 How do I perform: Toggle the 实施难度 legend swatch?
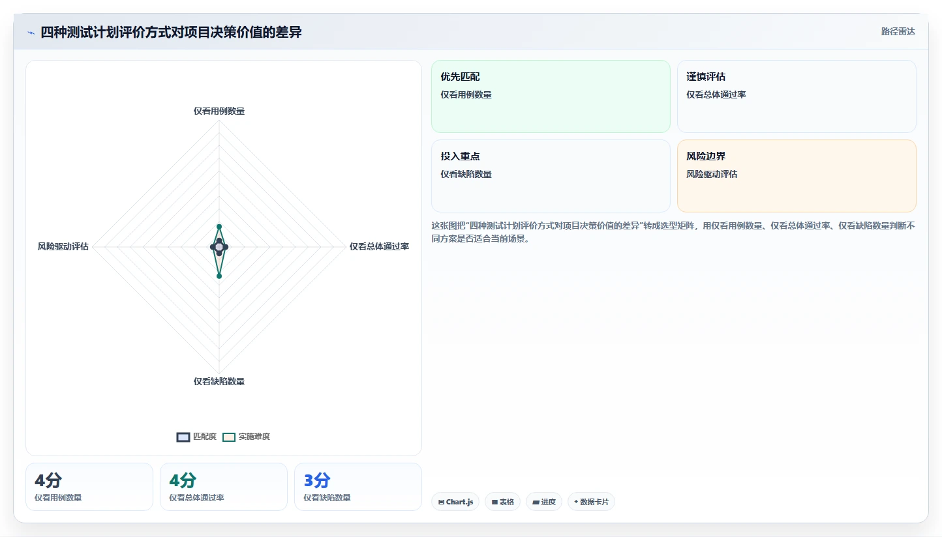[229, 437]
